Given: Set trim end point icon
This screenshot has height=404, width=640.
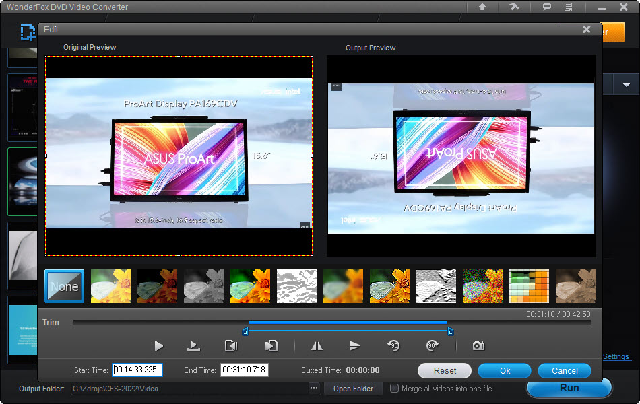Looking at the screenshot, I should 271,346.
